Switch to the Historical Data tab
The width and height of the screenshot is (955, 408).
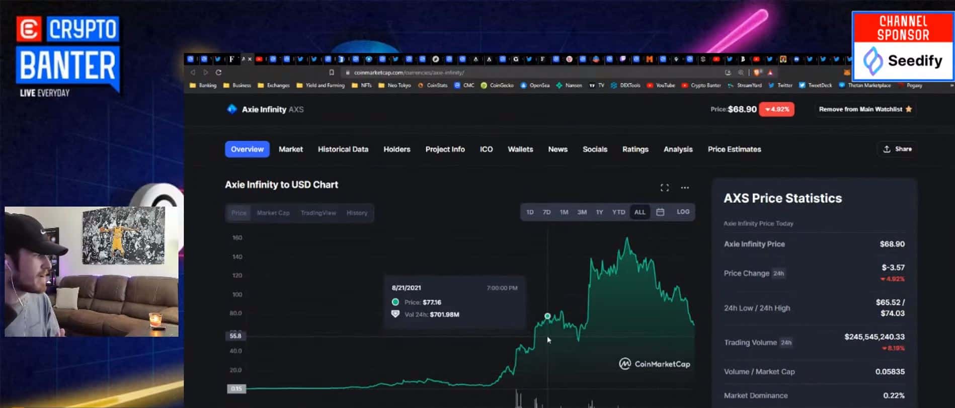[343, 149]
